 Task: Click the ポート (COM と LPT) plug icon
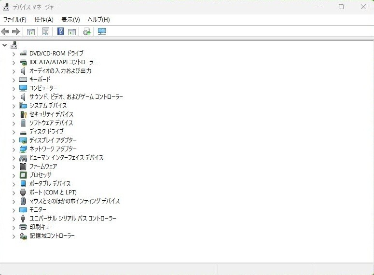23,192
